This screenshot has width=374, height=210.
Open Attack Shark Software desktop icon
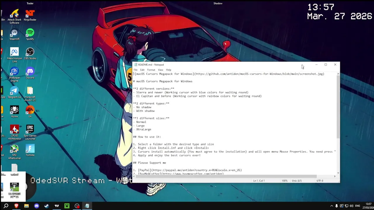[x=14, y=17]
